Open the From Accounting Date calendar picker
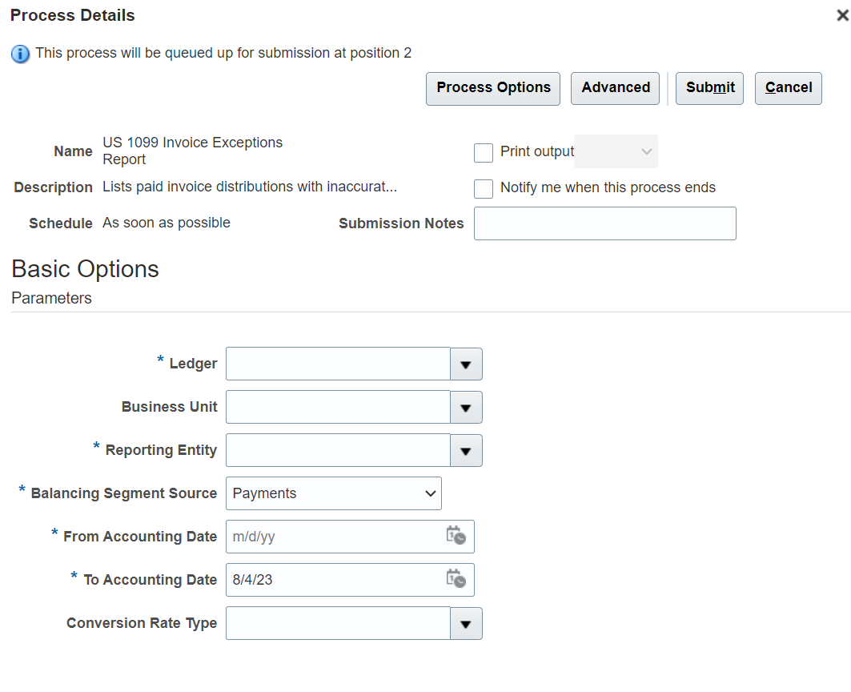The image size is (851, 692). 456,536
